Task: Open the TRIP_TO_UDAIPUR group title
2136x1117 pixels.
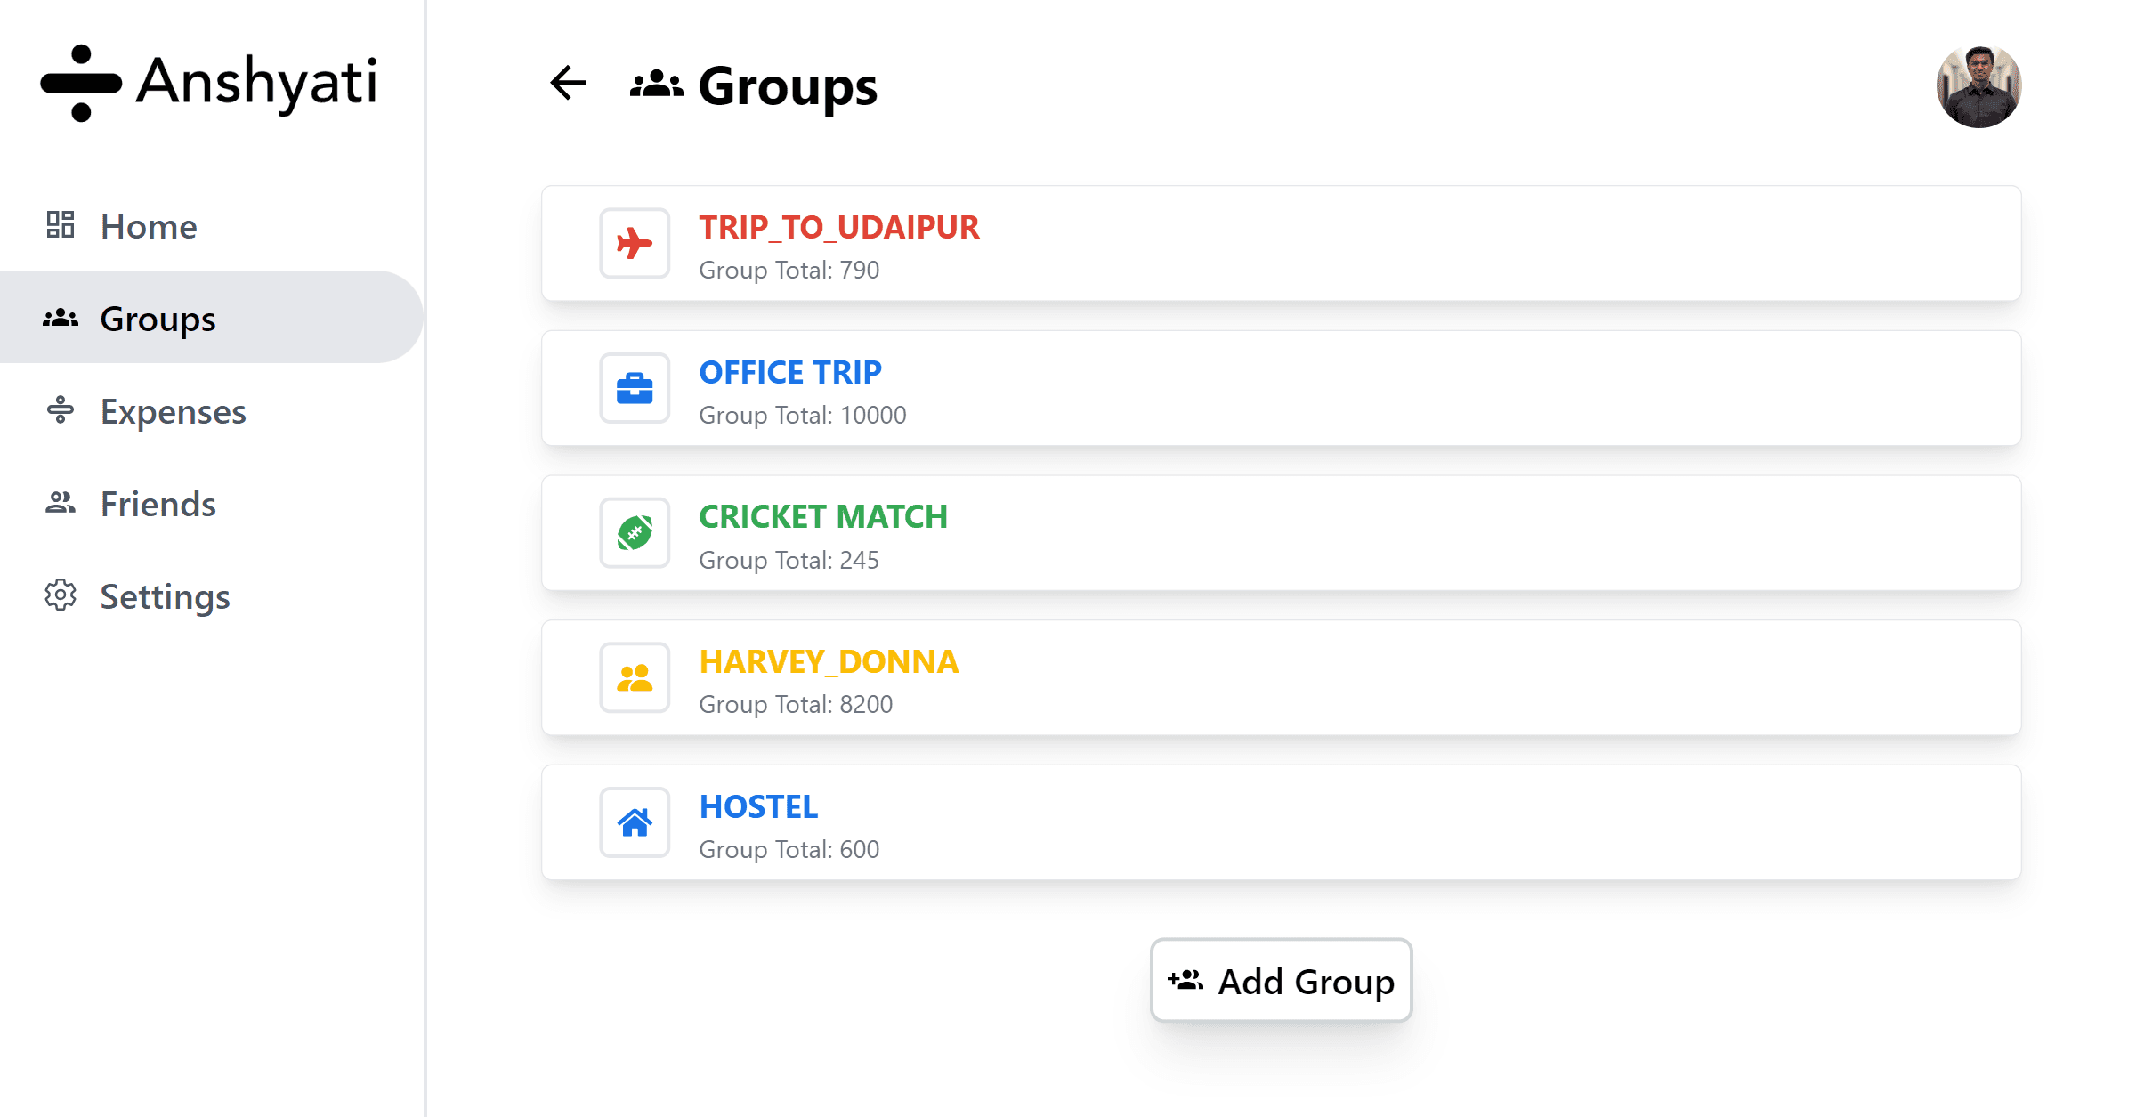Action: [x=839, y=227]
